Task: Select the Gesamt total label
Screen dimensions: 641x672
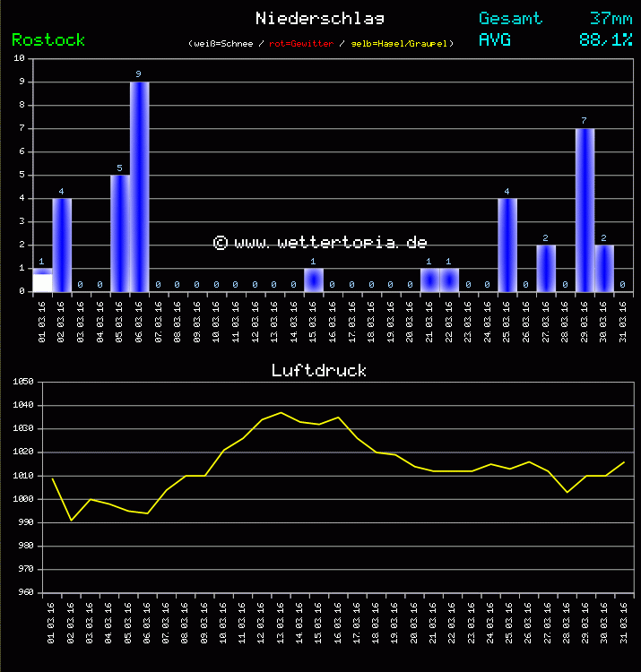Action: click(510, 18)
